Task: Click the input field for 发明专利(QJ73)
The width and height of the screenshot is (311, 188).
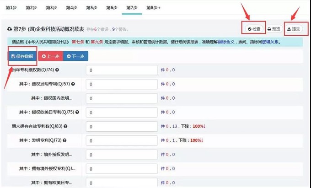Action: pyautogui.click(x=122, y=140)
